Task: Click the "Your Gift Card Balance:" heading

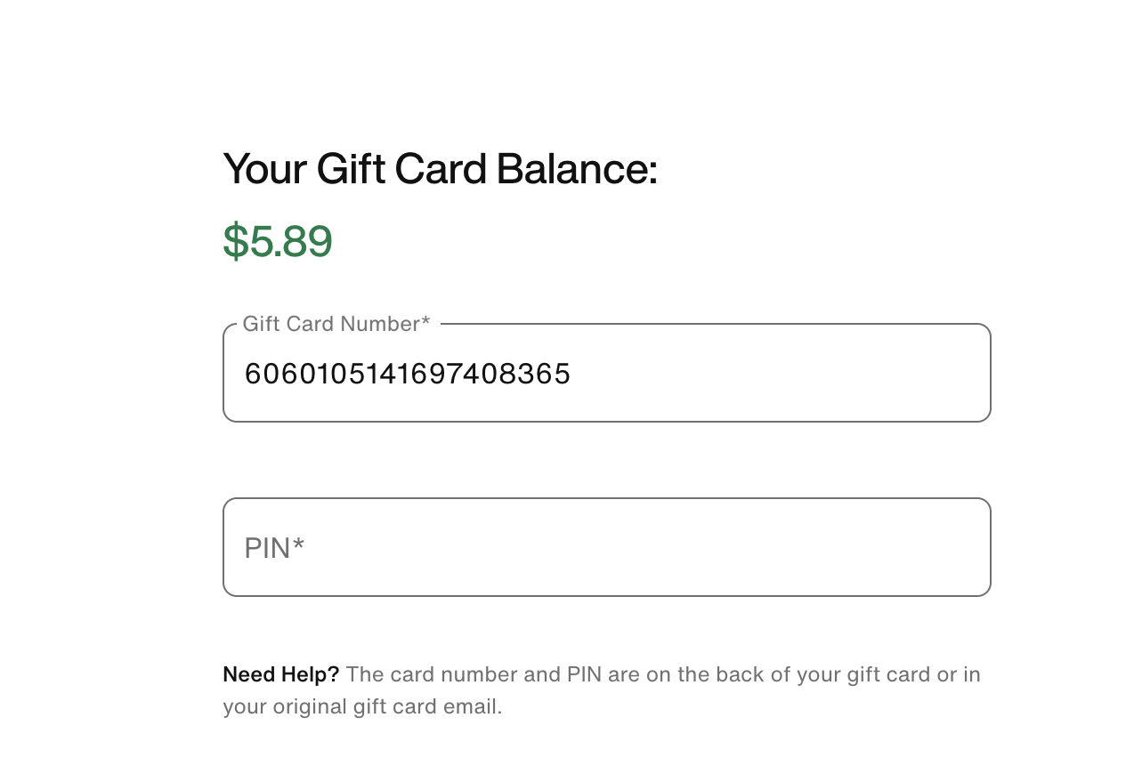Action: [x=440, y=169]
